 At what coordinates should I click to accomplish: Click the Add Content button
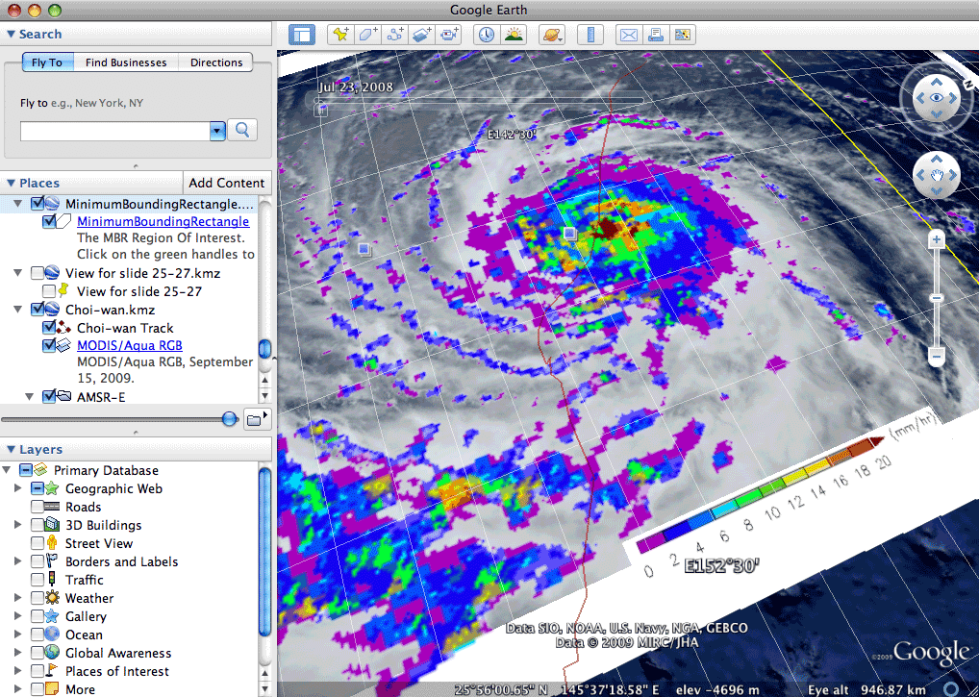coord(226,183)
